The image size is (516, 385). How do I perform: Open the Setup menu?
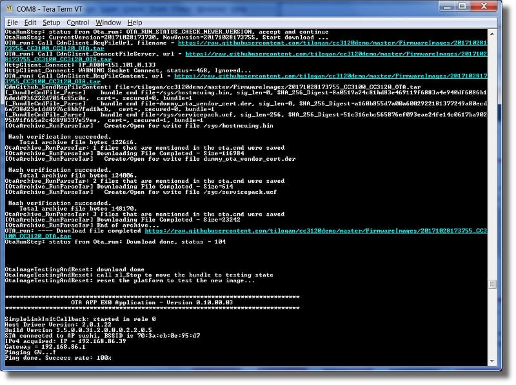point(52,23)
